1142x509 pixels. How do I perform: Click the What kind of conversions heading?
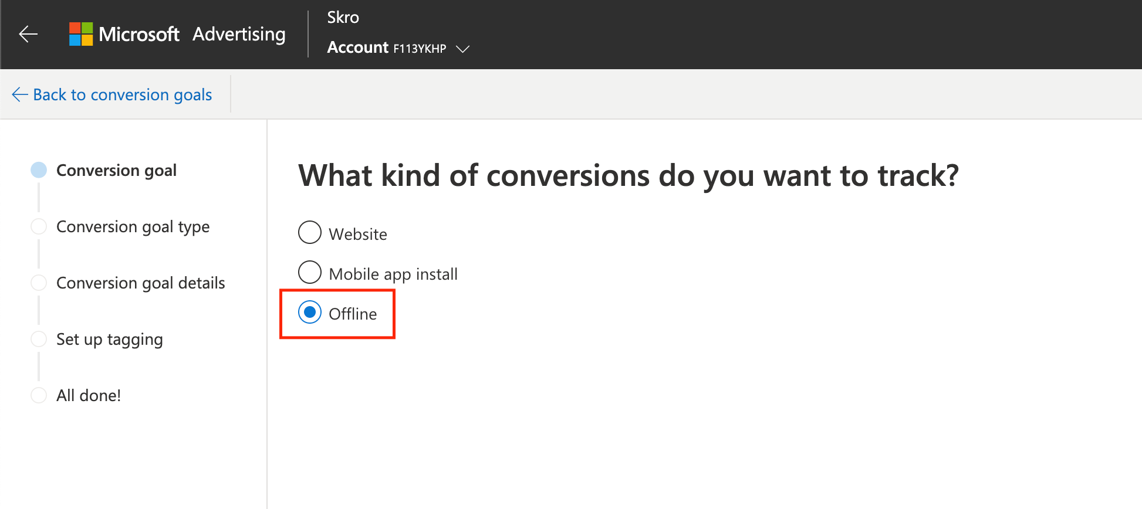[629, 176]
